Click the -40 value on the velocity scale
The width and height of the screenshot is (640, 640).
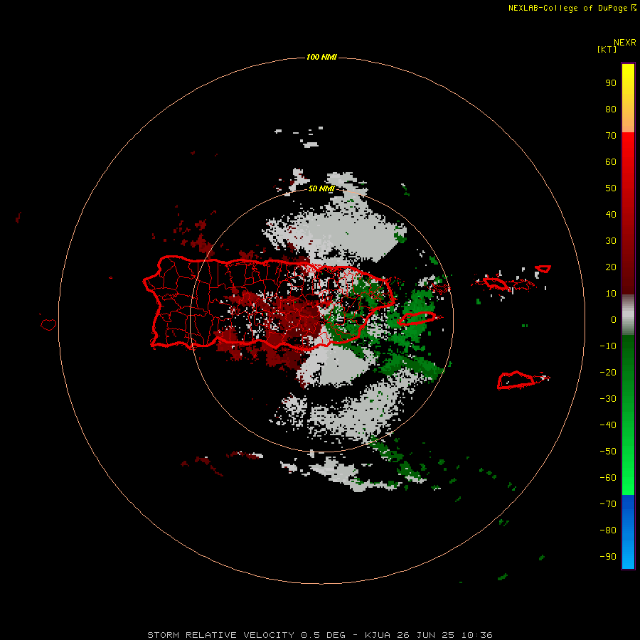point(608,425)
